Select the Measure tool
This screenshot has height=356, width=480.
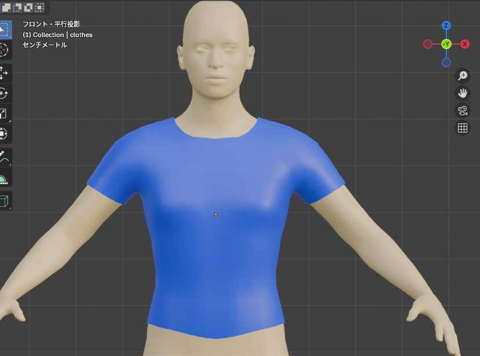click(3, 178)
